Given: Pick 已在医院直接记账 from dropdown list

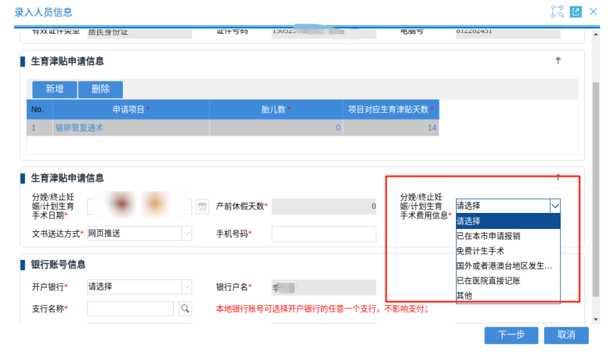Looking at the screenshot, I should click(x=488, y=281).
